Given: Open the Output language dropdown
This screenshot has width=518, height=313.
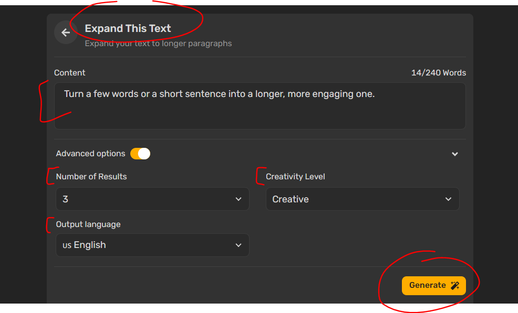Looking at the screenshot, I should click(x=152, y=245).
